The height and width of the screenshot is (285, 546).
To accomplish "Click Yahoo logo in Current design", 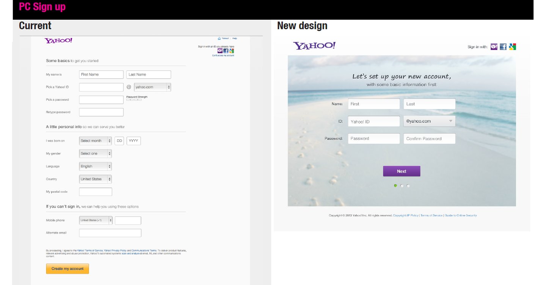I will 58,40.
